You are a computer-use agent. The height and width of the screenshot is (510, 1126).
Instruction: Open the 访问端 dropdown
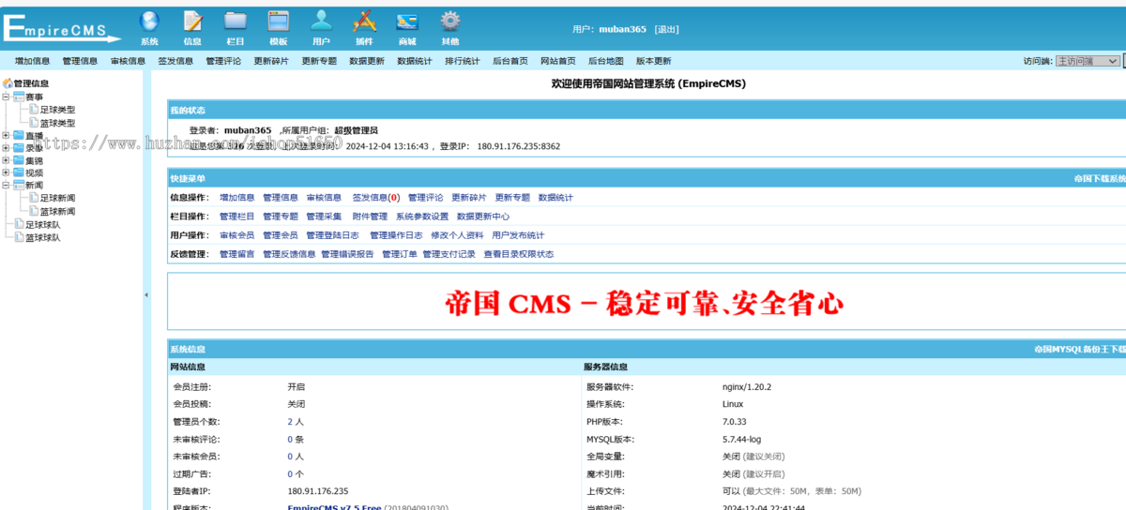(1088, 61)
